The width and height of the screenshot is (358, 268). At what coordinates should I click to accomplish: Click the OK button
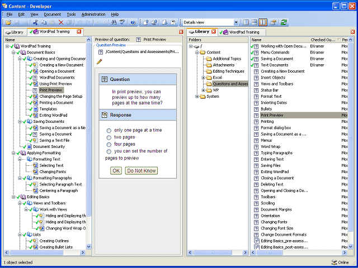click(116, 171)
